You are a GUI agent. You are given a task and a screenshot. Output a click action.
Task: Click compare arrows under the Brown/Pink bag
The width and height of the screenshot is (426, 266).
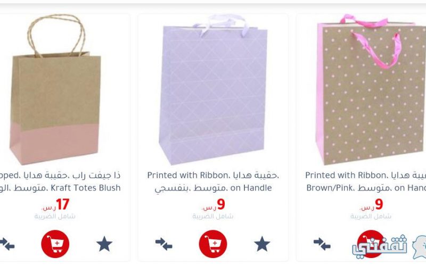coord(322,244)
